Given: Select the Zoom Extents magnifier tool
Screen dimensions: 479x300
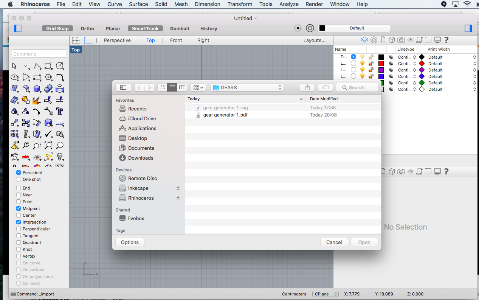Looking at the screenshot, I should click(x=48, y=146).
